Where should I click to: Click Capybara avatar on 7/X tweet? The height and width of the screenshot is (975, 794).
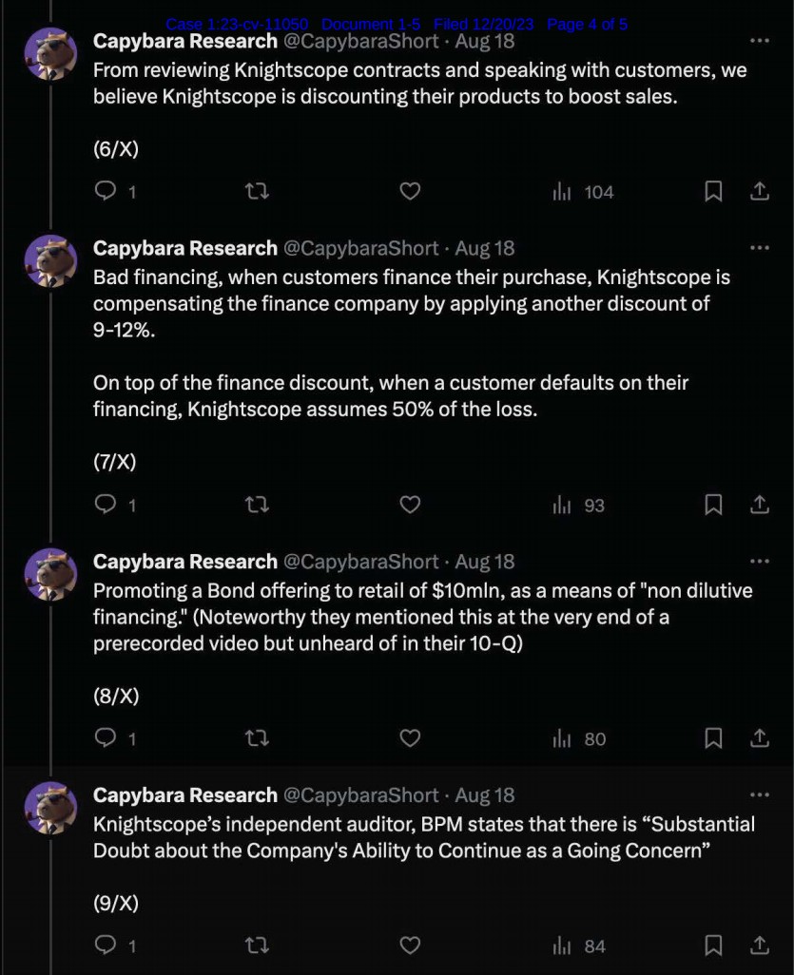coord(50,261)
